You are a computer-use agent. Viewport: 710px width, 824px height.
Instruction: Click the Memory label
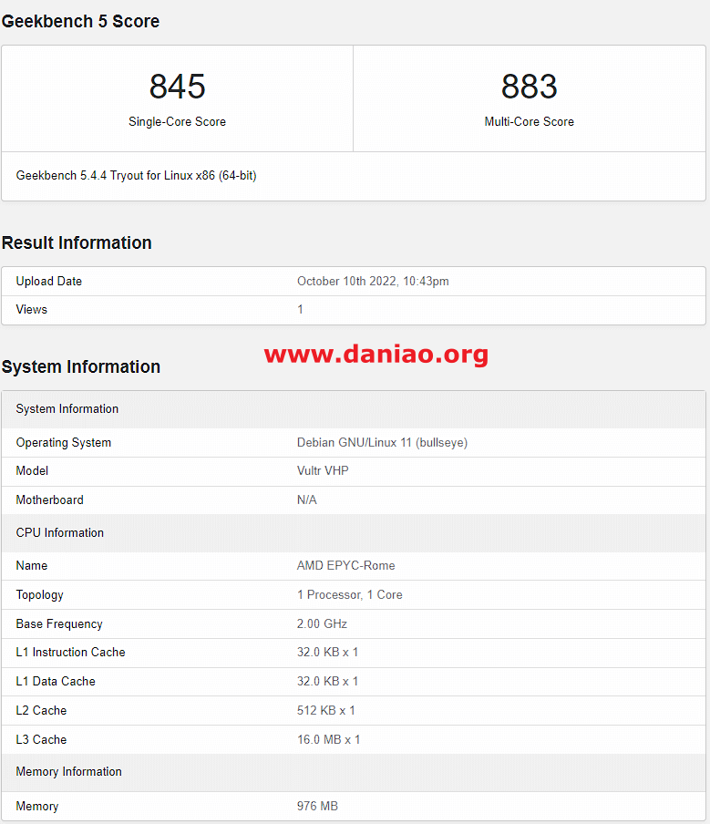pyautogui.click(x=36, y=806)
